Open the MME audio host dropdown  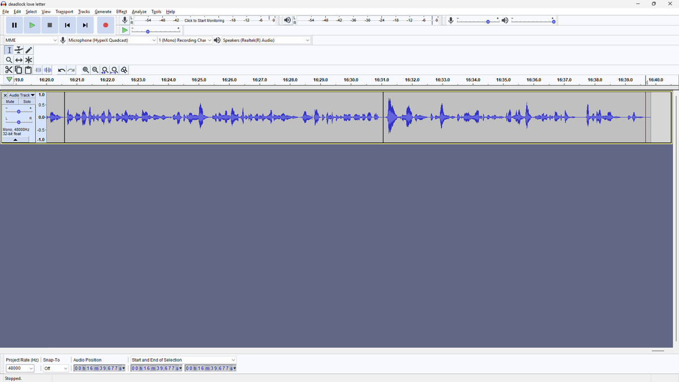click(x=31, y=40)
